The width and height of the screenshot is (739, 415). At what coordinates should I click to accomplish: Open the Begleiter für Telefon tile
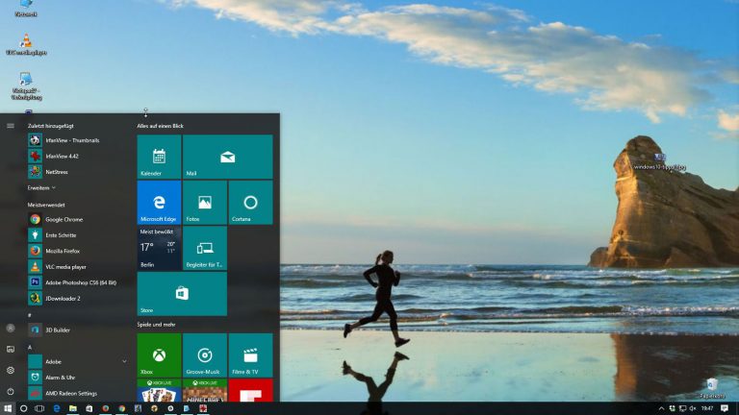click(x=205, y=248)
